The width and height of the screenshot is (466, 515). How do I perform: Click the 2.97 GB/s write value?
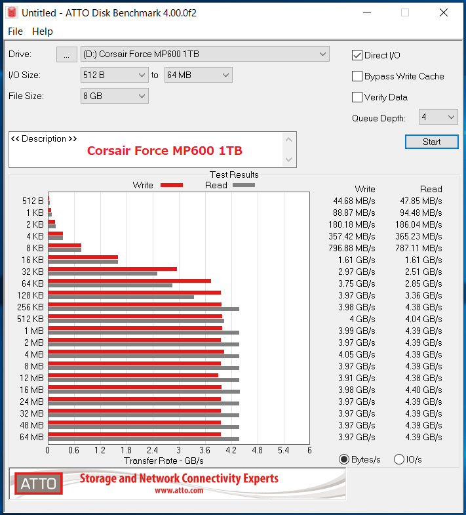(357, 272)
